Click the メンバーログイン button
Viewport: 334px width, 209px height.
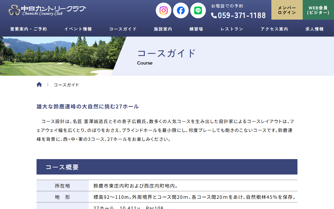(287, 10)
